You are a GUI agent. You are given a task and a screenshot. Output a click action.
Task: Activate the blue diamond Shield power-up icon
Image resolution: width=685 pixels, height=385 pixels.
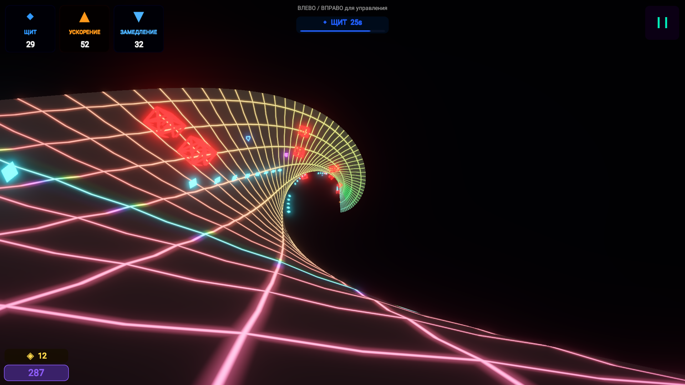pos(30,17)
